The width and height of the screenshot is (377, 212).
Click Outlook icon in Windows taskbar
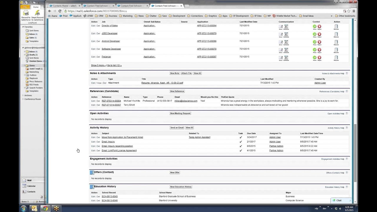pyautogui.click(x=34, y=208)
